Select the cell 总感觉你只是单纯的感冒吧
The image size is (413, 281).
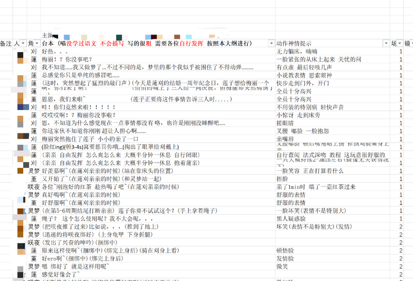[158, 75]
